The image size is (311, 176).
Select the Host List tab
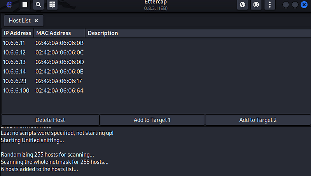[20, 21]
